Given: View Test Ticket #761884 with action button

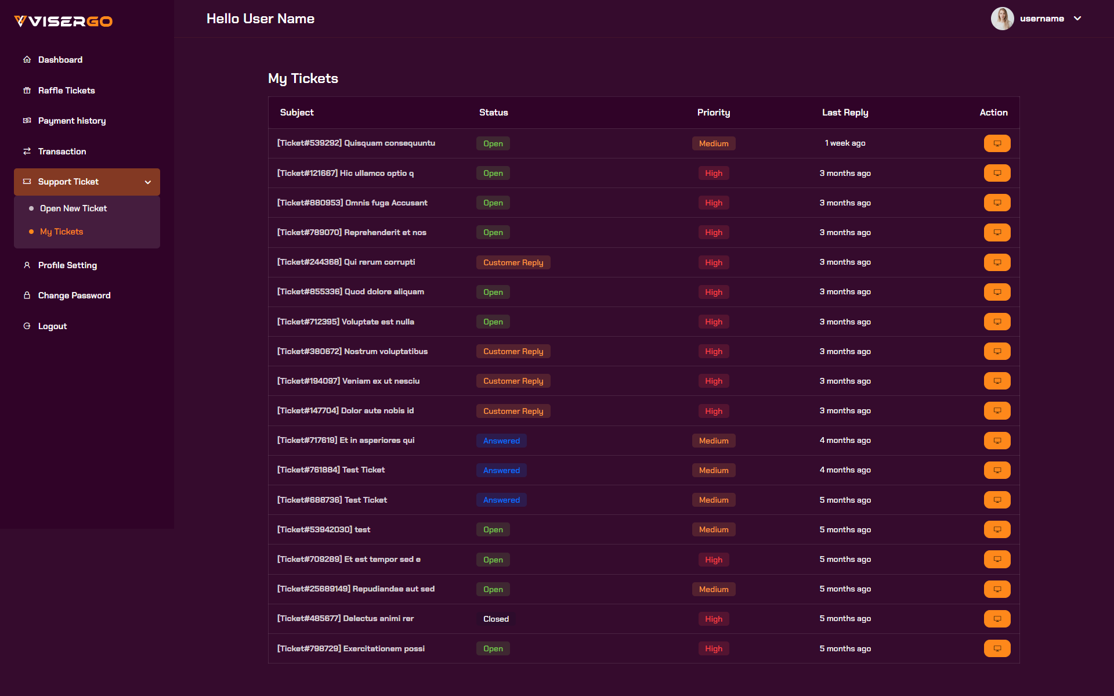Looking at the screenshot, I should click(x=997, y=470).
